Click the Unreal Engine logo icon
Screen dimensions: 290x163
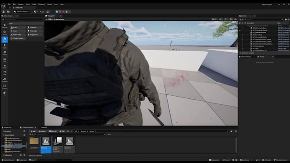coord(4,6)
